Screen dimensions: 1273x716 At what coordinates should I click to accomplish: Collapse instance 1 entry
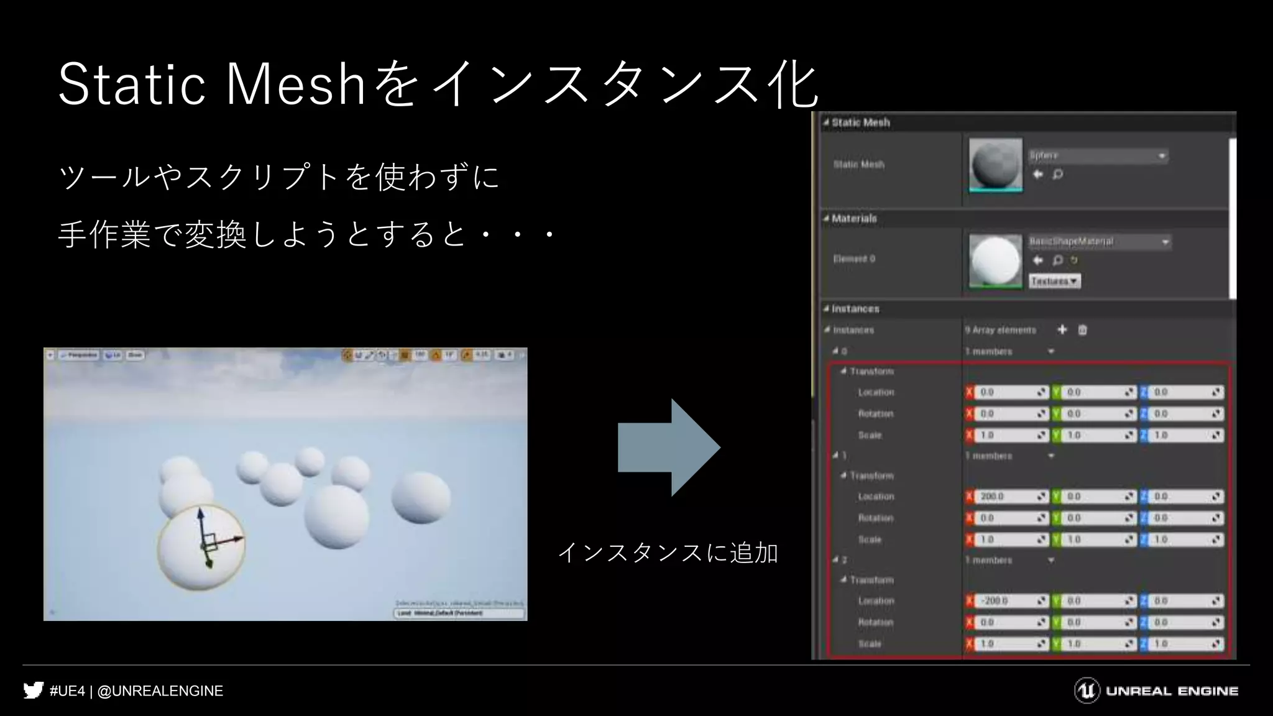[x=836, y=456]
